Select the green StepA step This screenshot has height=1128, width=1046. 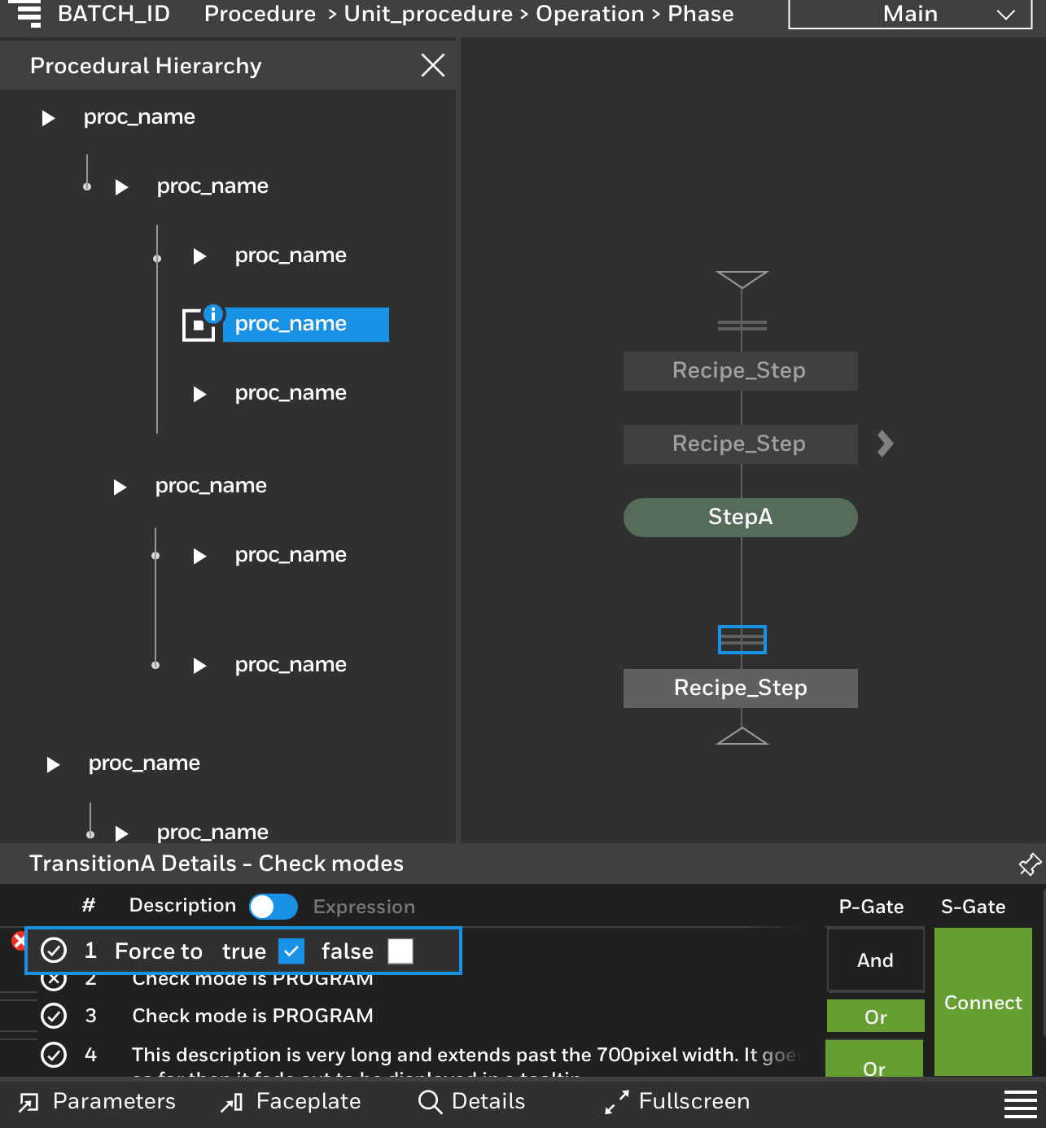pyautogui.click(x=740, y=518)
